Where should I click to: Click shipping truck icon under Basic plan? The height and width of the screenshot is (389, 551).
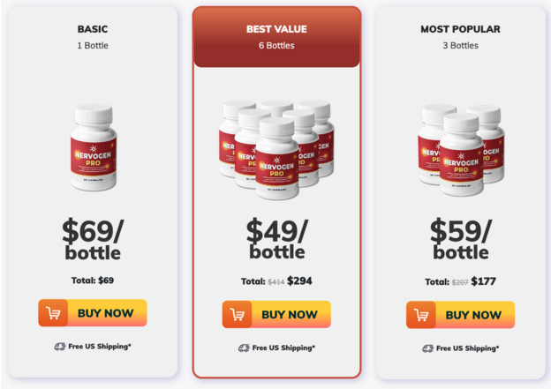coord(60,347)
